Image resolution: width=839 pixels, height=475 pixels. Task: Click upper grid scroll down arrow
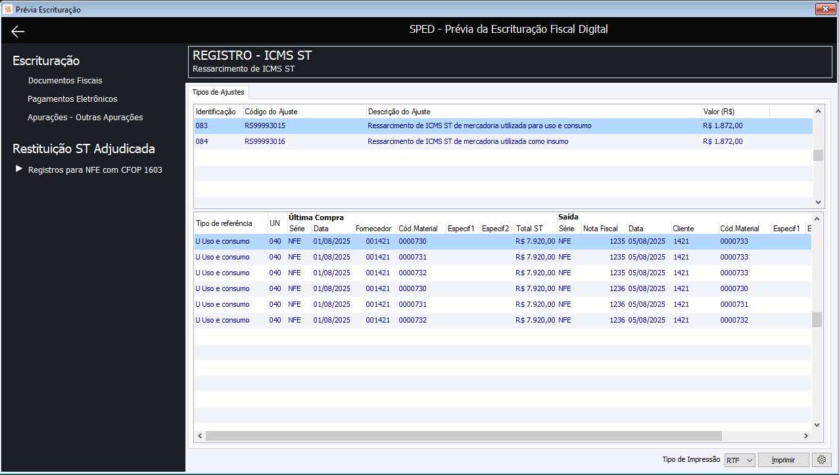pos(818,202)
